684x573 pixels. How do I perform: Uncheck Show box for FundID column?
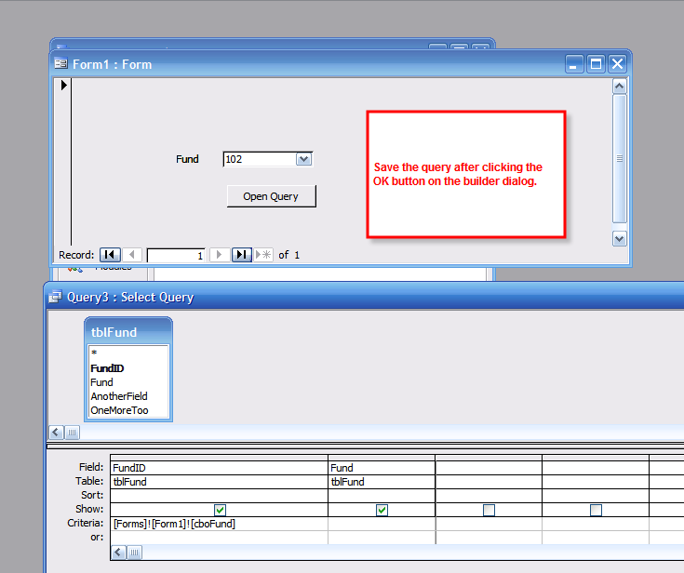(220, 510)
